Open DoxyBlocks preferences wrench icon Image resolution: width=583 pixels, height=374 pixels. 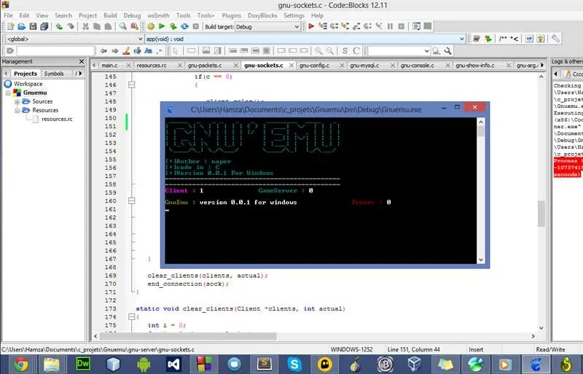pos(555,39)
